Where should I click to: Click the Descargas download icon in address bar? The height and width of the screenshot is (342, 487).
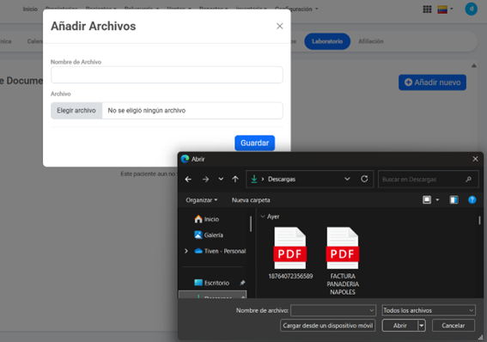254,179
